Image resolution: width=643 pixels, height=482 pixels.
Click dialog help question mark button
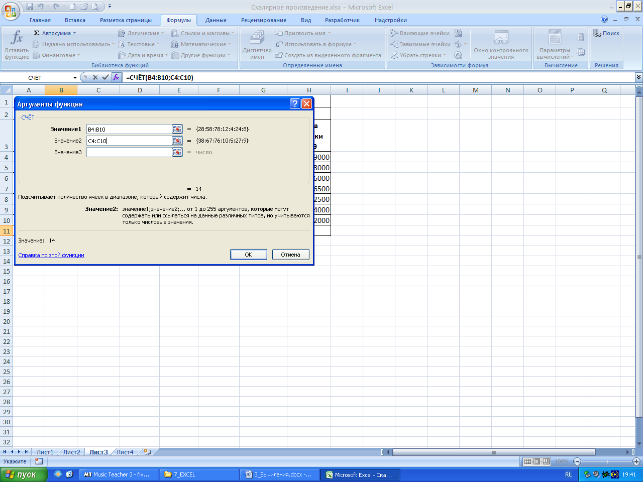(295, 103)
